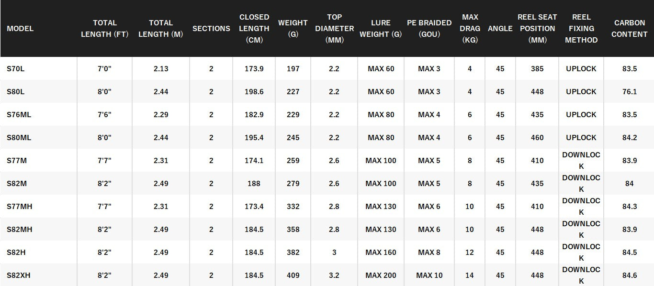The height and width of the screenshot is (286, 654).
Task: Click the S70L model row label
Action: [16, 69]
